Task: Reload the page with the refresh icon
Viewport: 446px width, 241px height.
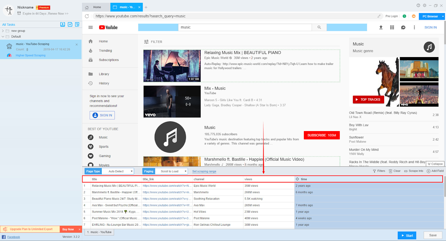Action: pos(87,16)
